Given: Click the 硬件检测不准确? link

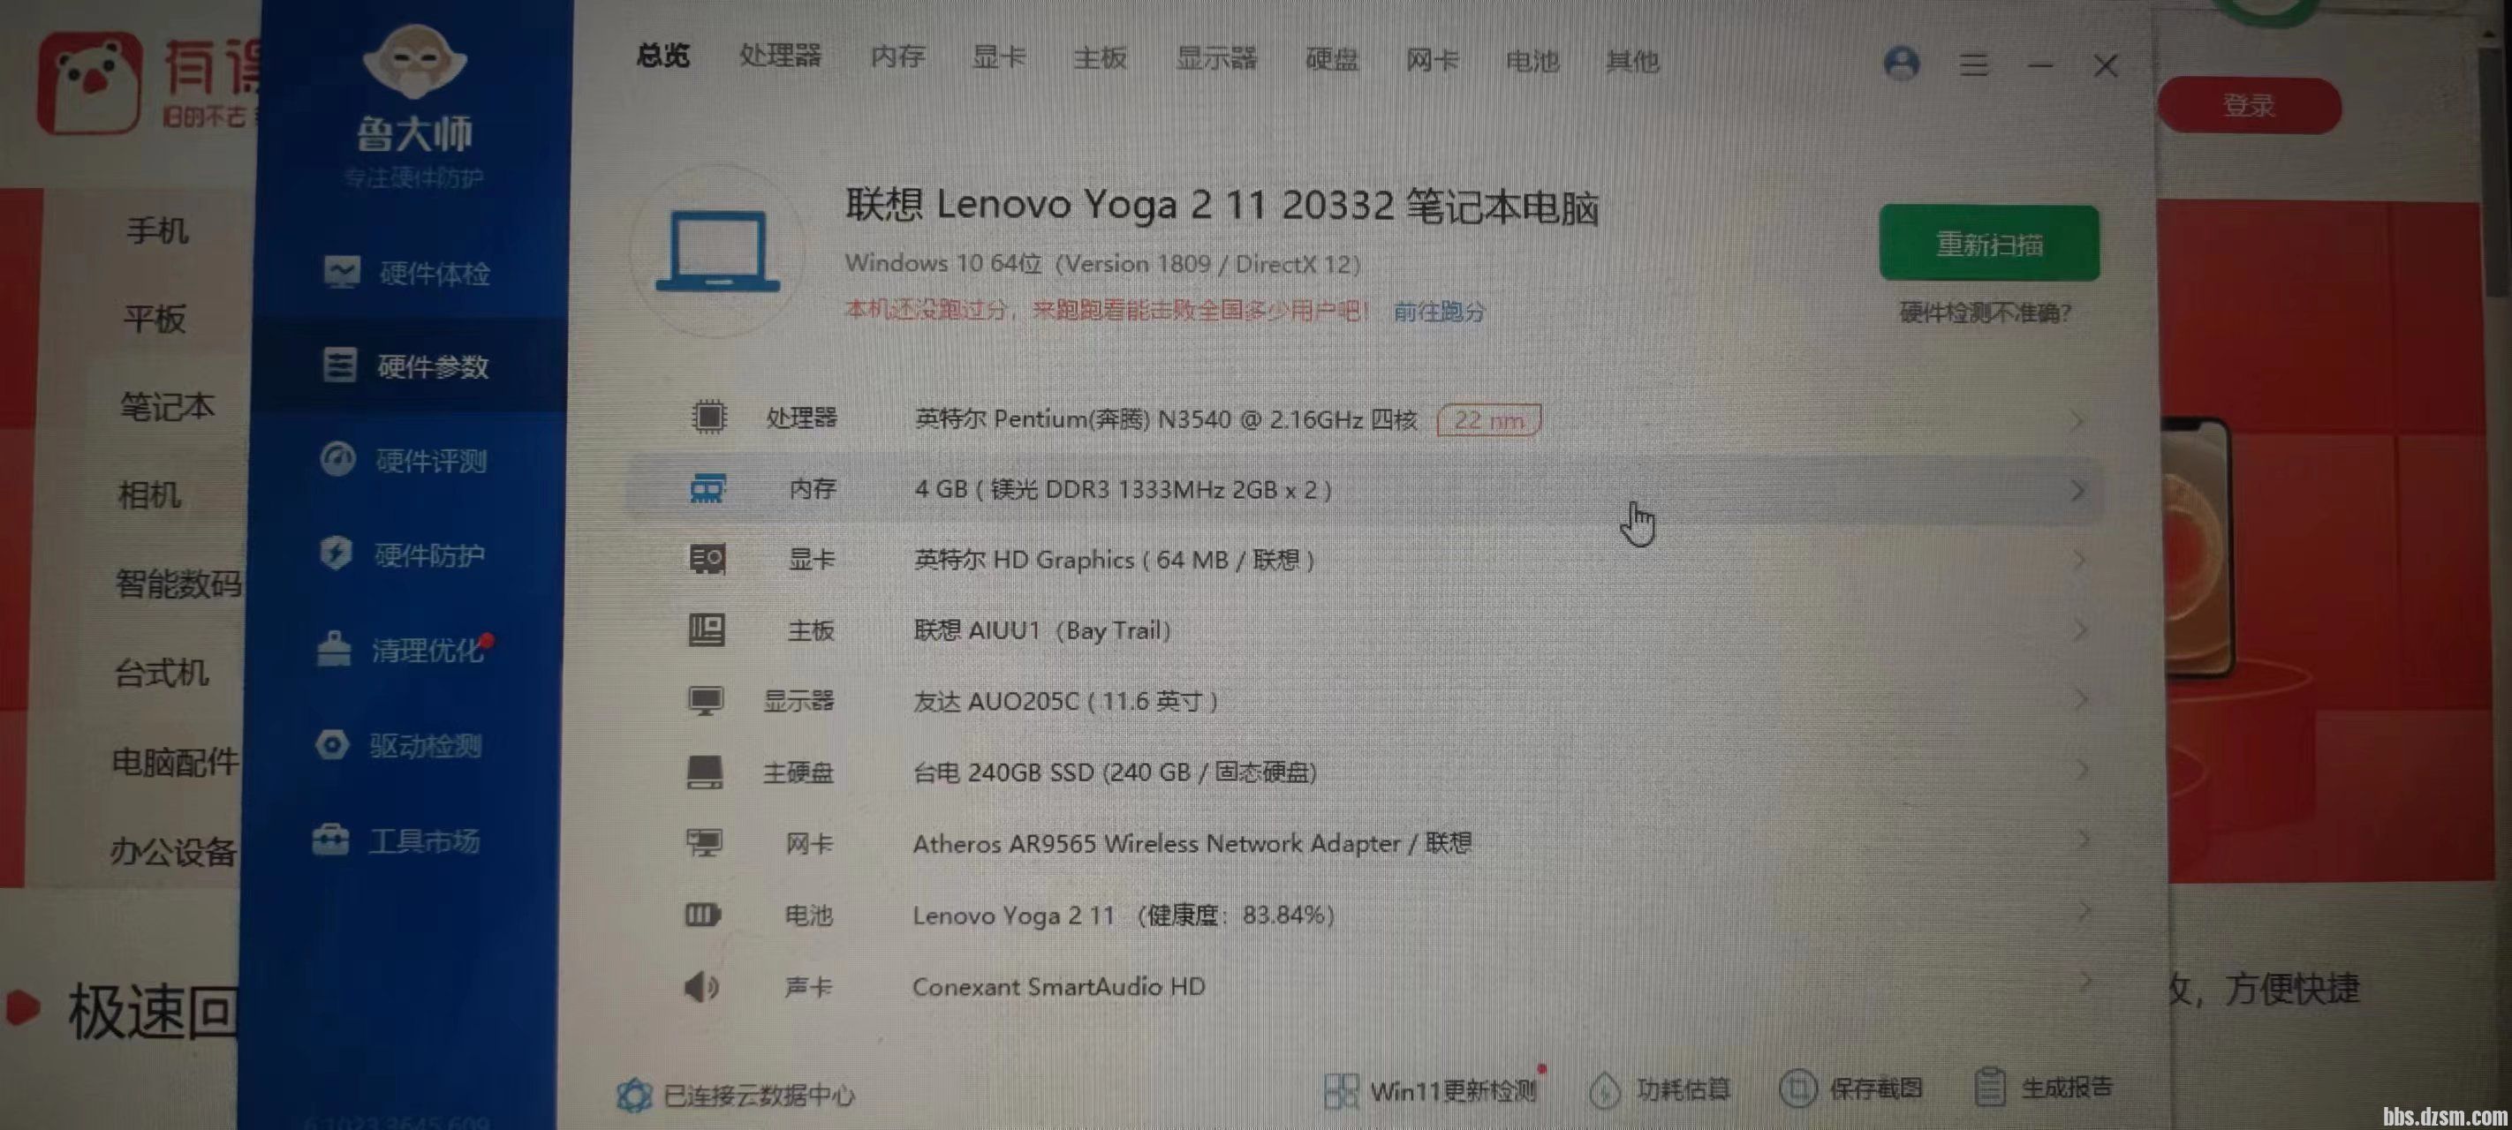Looking at the screenshot, I should (1986, 313).
